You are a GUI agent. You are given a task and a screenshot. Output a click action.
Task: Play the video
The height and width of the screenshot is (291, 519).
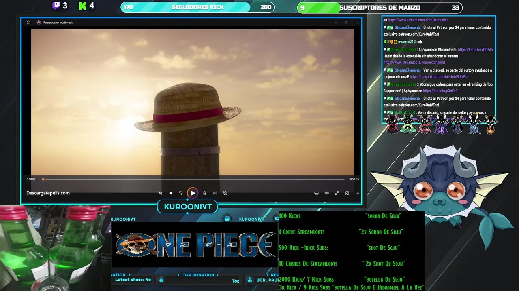point(193,193)
